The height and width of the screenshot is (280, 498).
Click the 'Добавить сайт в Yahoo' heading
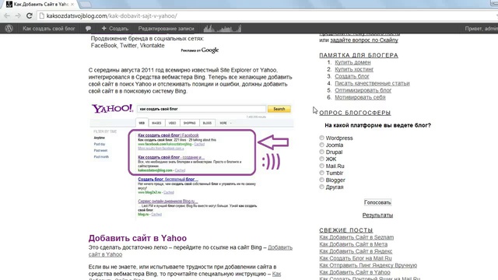tap(138, 238)
